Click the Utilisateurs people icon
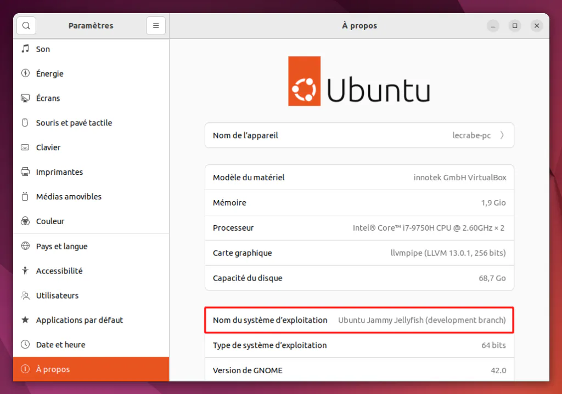The height and width of the screenshot is (394, 562). coord(25,295)
